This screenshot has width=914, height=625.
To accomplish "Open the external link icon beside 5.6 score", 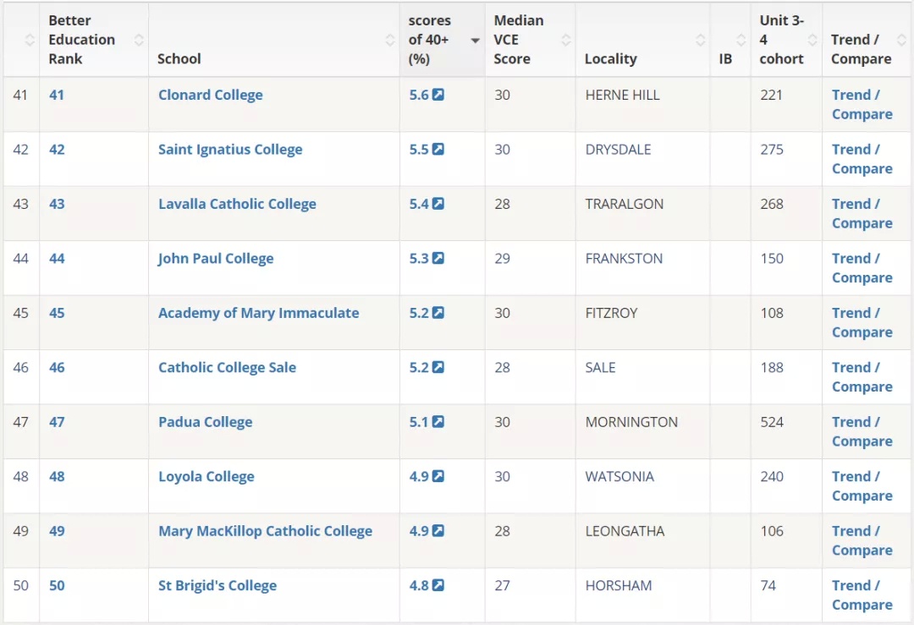I will click(438, 95).
